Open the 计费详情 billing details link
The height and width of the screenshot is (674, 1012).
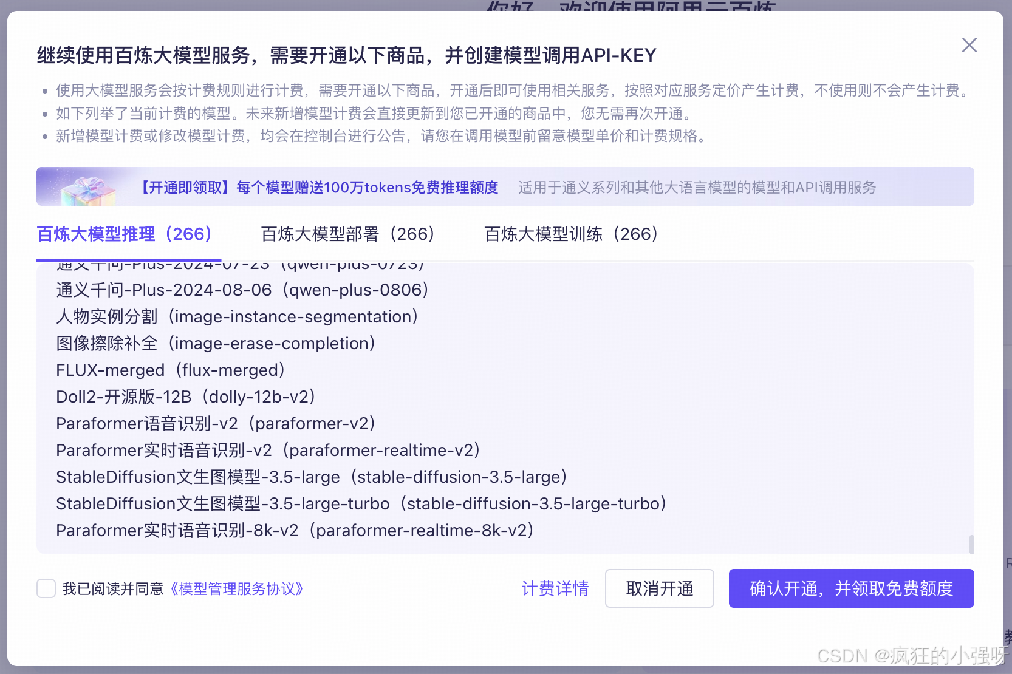coord(555,588)
